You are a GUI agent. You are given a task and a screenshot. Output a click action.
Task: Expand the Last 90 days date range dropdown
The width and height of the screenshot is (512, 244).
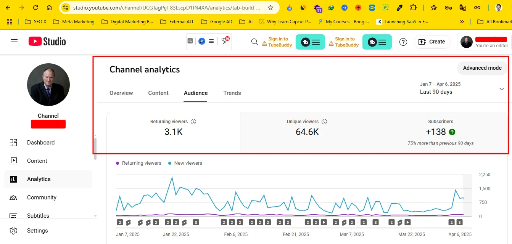tap(501, 89)
